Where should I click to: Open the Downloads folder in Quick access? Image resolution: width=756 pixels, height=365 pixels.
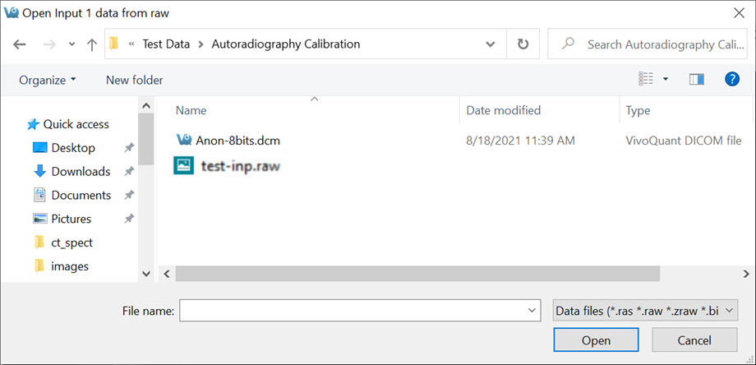click(81, 171)
